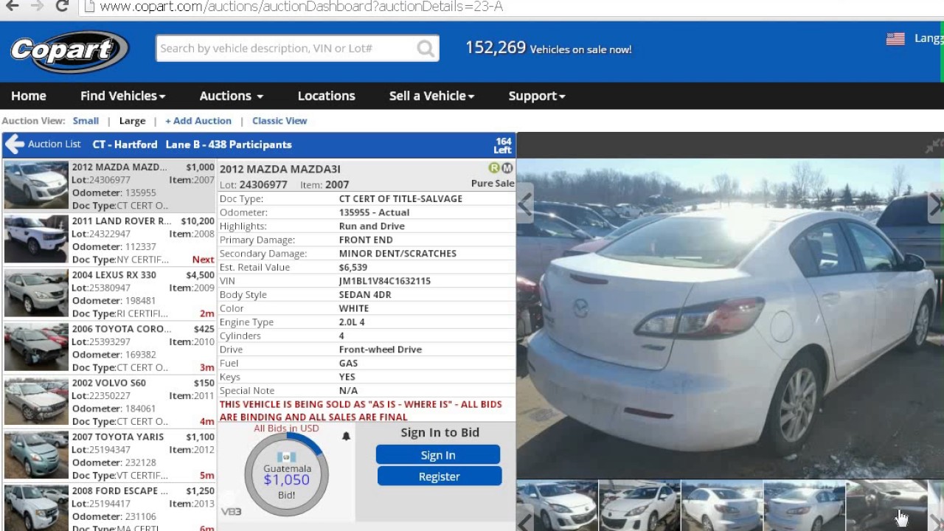Click the Land Rover thumbnail in the list
This screenshot has width=944, height=531.
[x=36, y=240]
